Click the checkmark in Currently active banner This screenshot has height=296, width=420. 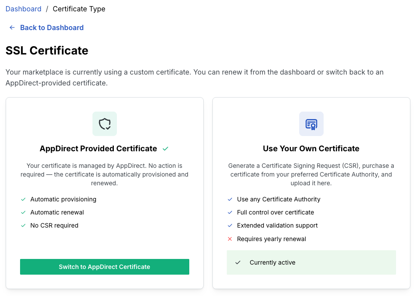point(238,262)
